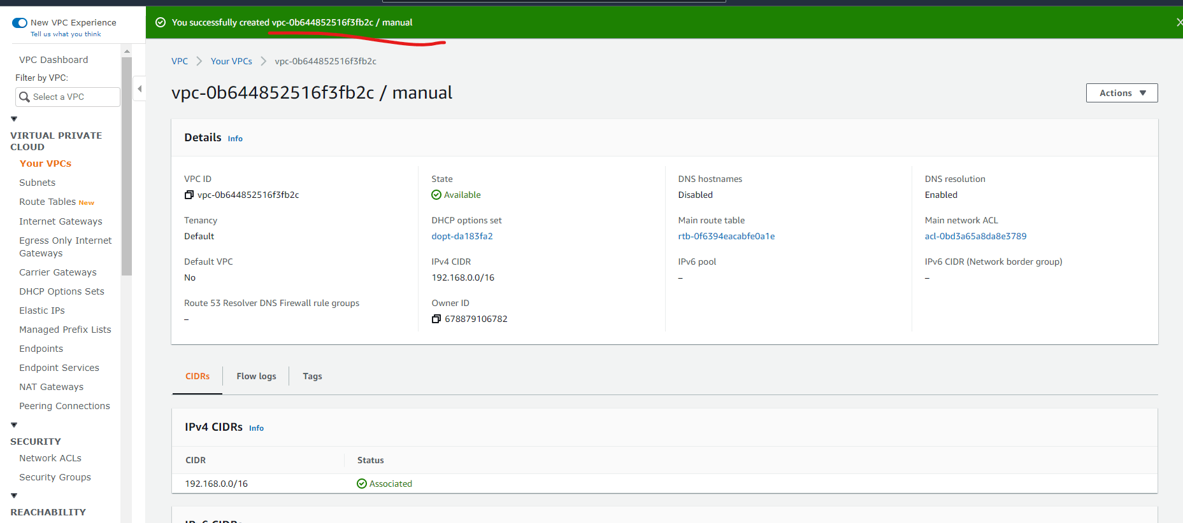Image resolution: width=1183 pixels, height=523 pixels.
Task: Click the Select a VPC filter field
Action: coord(68,97)
